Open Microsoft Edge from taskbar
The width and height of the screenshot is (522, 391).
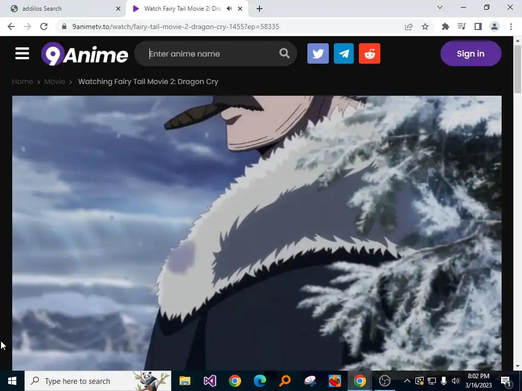pyautogui.click(x=259, y=381)
